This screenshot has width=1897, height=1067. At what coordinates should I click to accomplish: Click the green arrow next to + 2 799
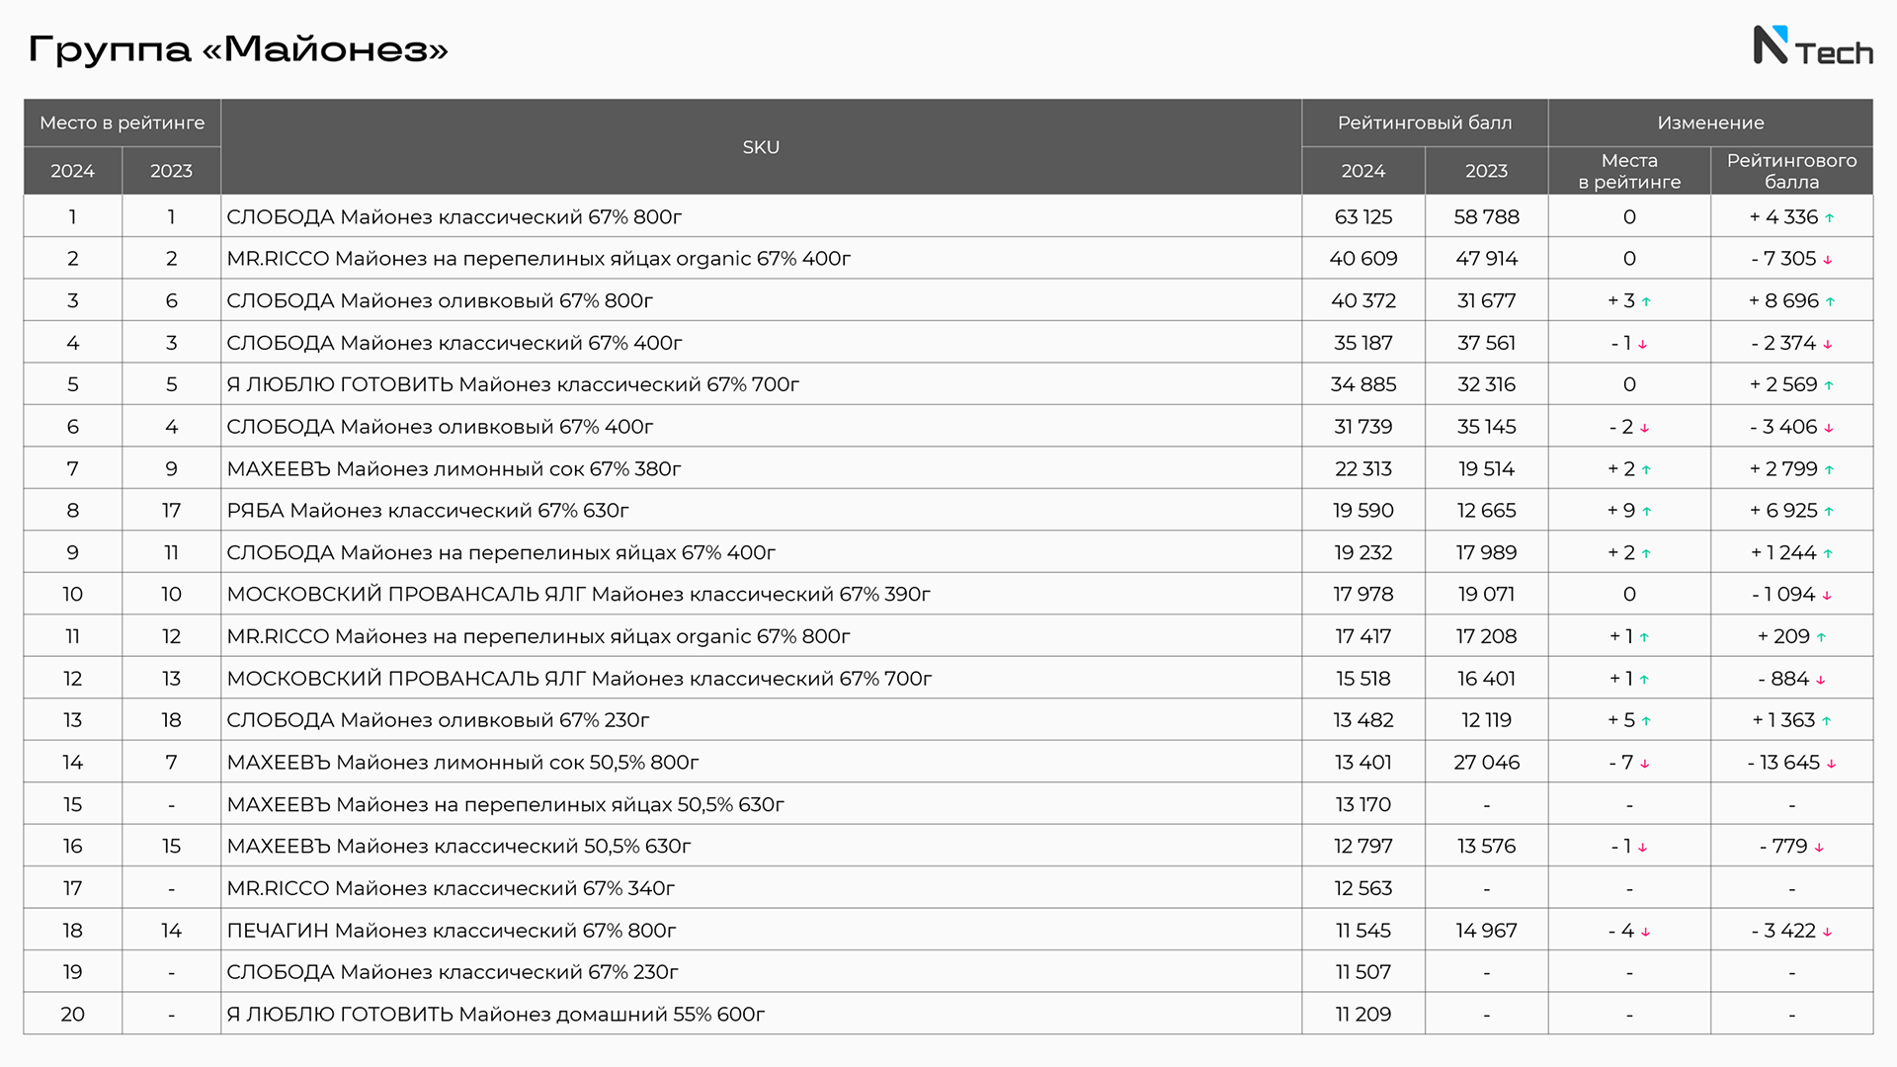pos(1829,470)
